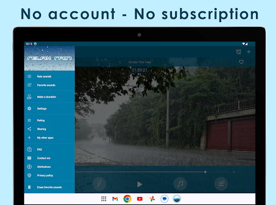This screenshot has height=205, width=276.
Task: Toggle the heart favorite for Under the tree
Action: click(241, 62)
